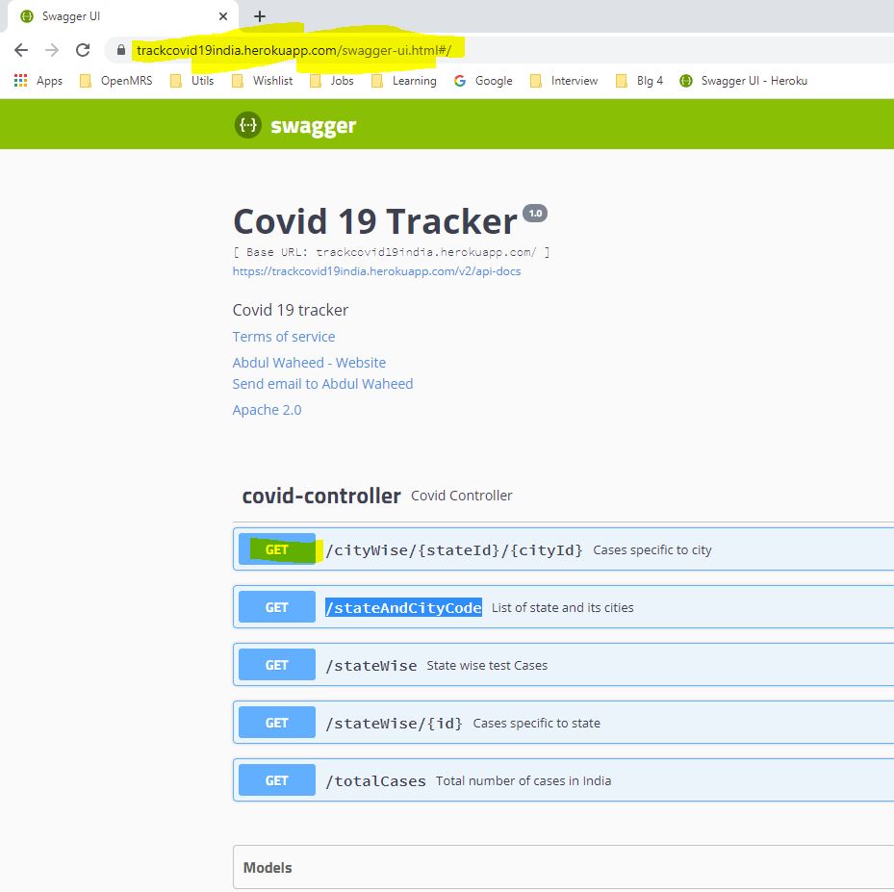
Task: Open the Learning bookmark folder
Action: point(403,81)
